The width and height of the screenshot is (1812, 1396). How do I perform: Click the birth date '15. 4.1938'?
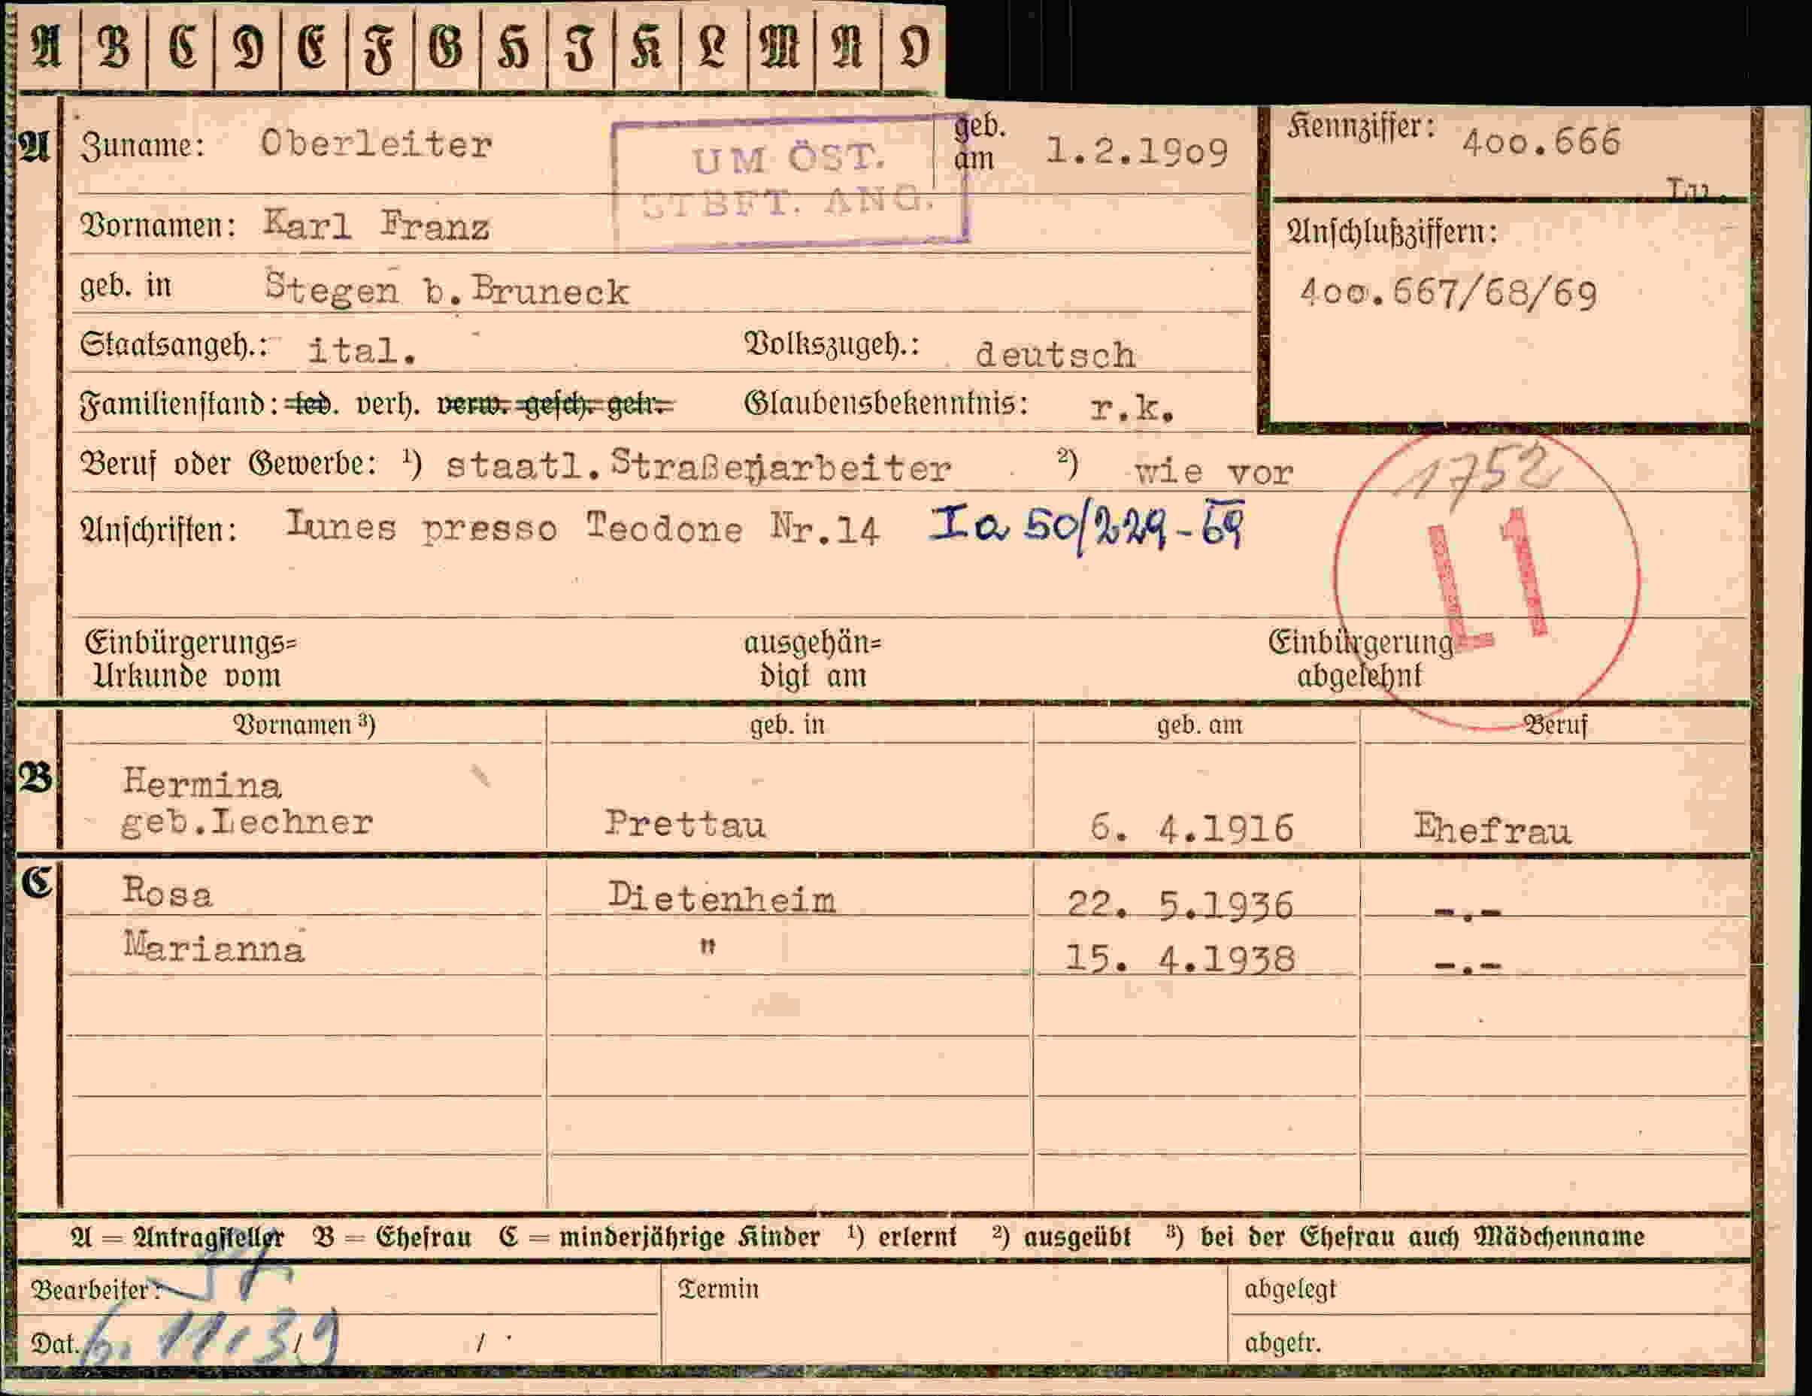pyautogui.click(x=1179, y=959)
